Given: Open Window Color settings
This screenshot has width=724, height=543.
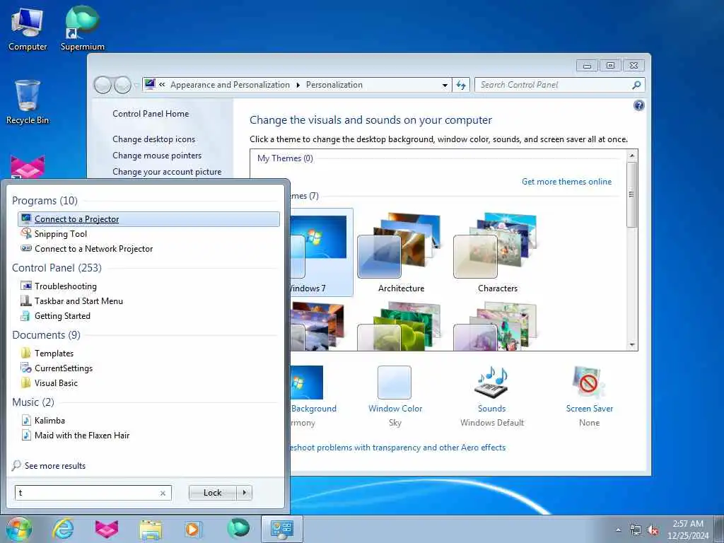Looking at the screenshot, I should [395, 396].
